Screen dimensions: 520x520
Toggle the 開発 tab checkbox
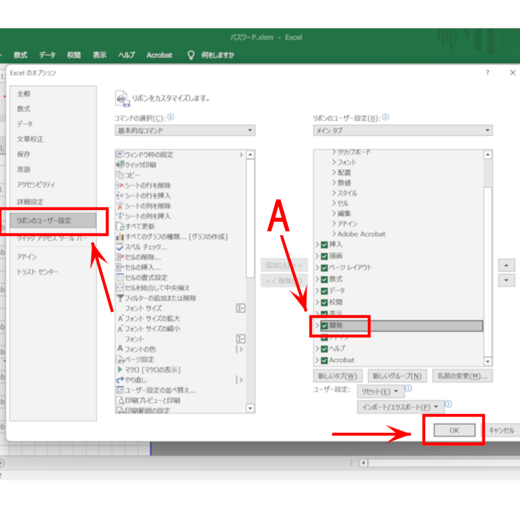click(324, 326)
